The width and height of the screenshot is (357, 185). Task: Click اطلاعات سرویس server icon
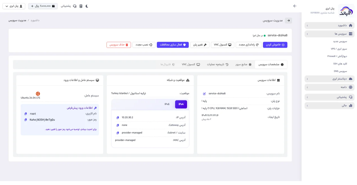click(278, 80)
